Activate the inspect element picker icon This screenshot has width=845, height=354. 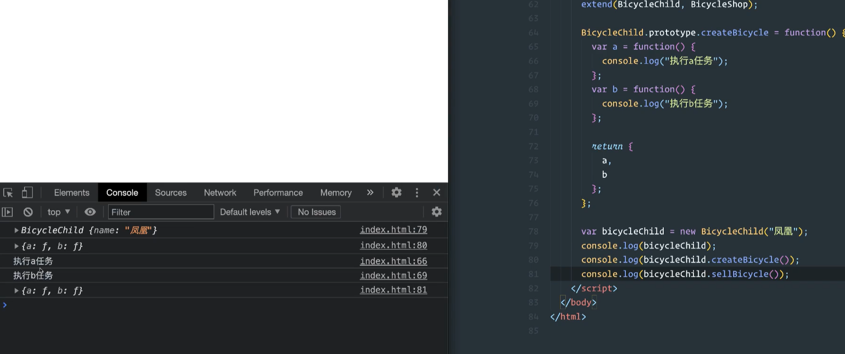8,193
